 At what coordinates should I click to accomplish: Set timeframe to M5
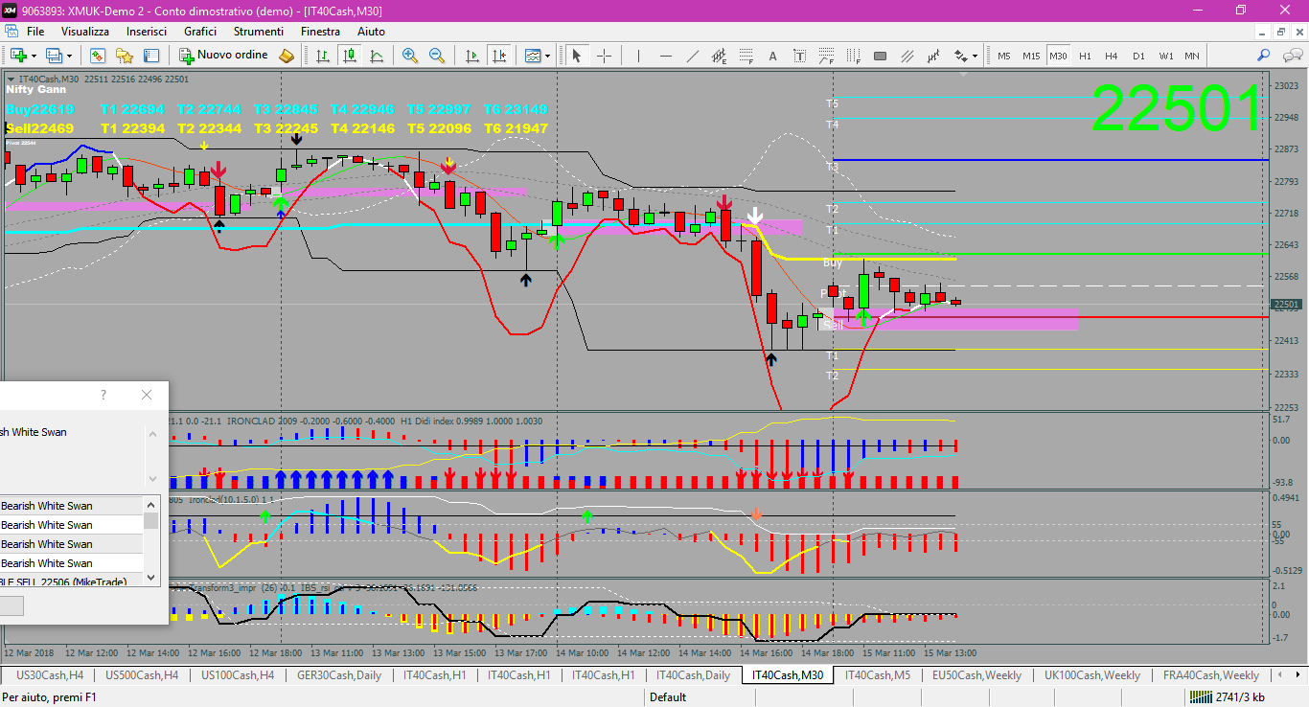tap(1004, 56)
